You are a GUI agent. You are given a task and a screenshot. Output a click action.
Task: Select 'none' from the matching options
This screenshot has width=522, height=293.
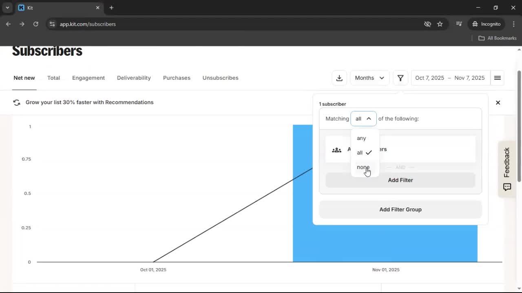363,167
